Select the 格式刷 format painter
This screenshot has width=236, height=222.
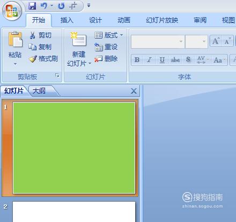[x=43, y=59]
